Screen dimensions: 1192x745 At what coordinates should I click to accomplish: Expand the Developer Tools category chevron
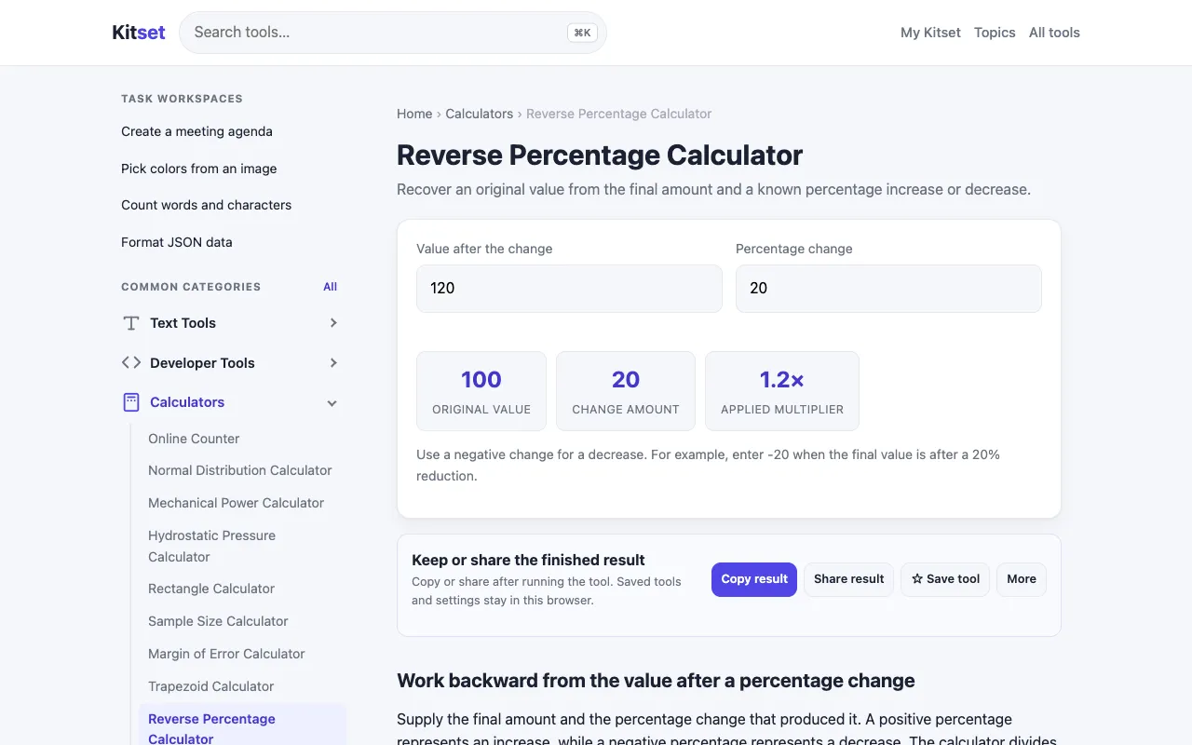pyautogui.click(x=333, y=363)
